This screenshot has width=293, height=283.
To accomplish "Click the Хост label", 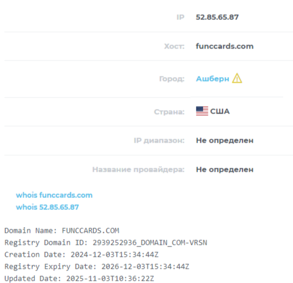I will pos(175,46).
